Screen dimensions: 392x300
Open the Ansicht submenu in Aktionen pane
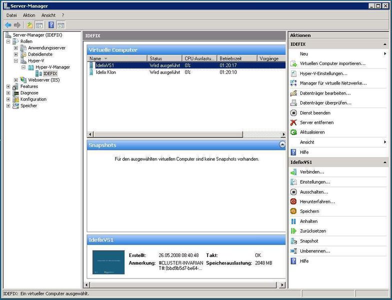pos(338,142)
